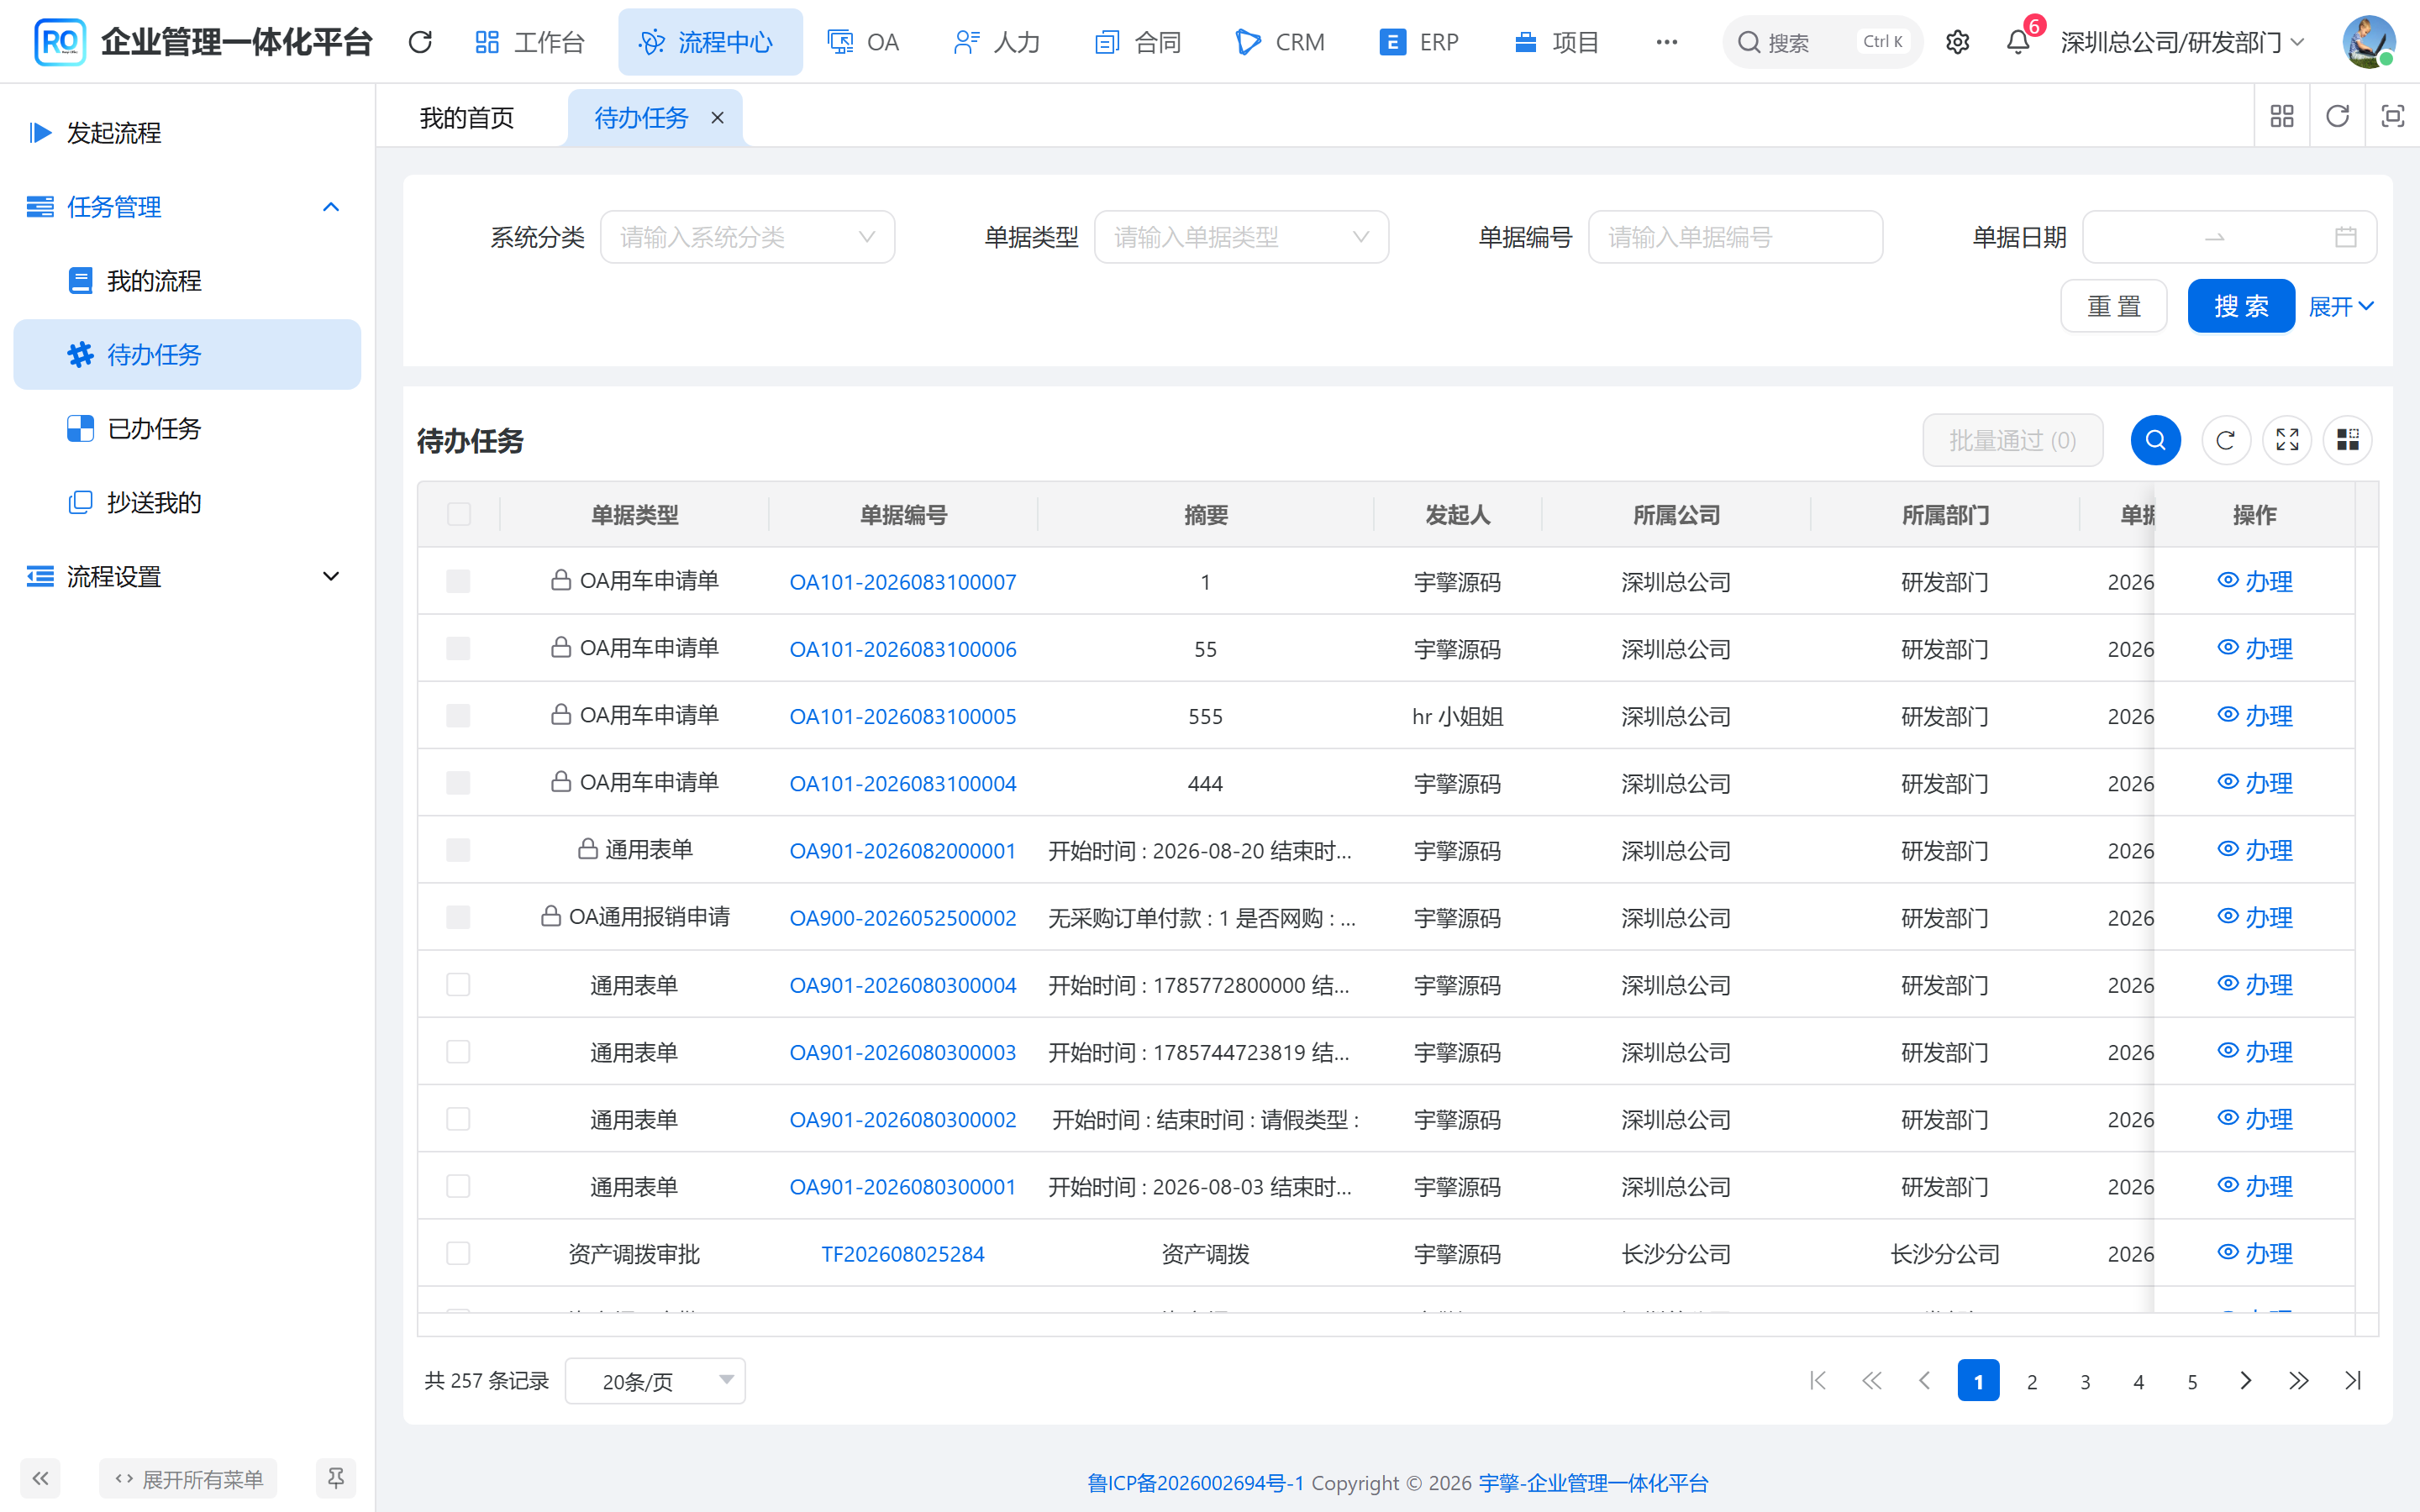Screen dimensions: 2420x1512
Task: Select checkbox for row TF202608025284
Action: click(x=458, y=1253)
